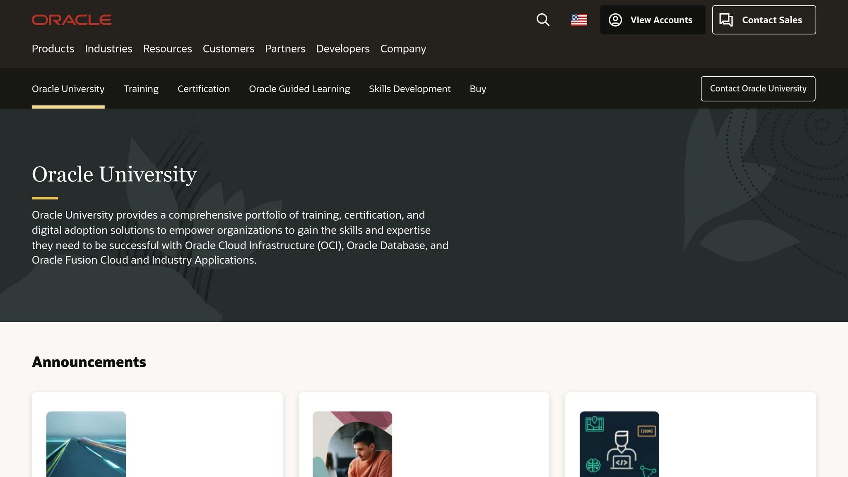Screen dimensions: 848x477
Task: Go to the Training tab
Action: 141,89
